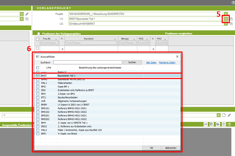235x156 pixels.
Task: Click the LVNr column header in Auswahlliste
Action: tap(49, 68)
